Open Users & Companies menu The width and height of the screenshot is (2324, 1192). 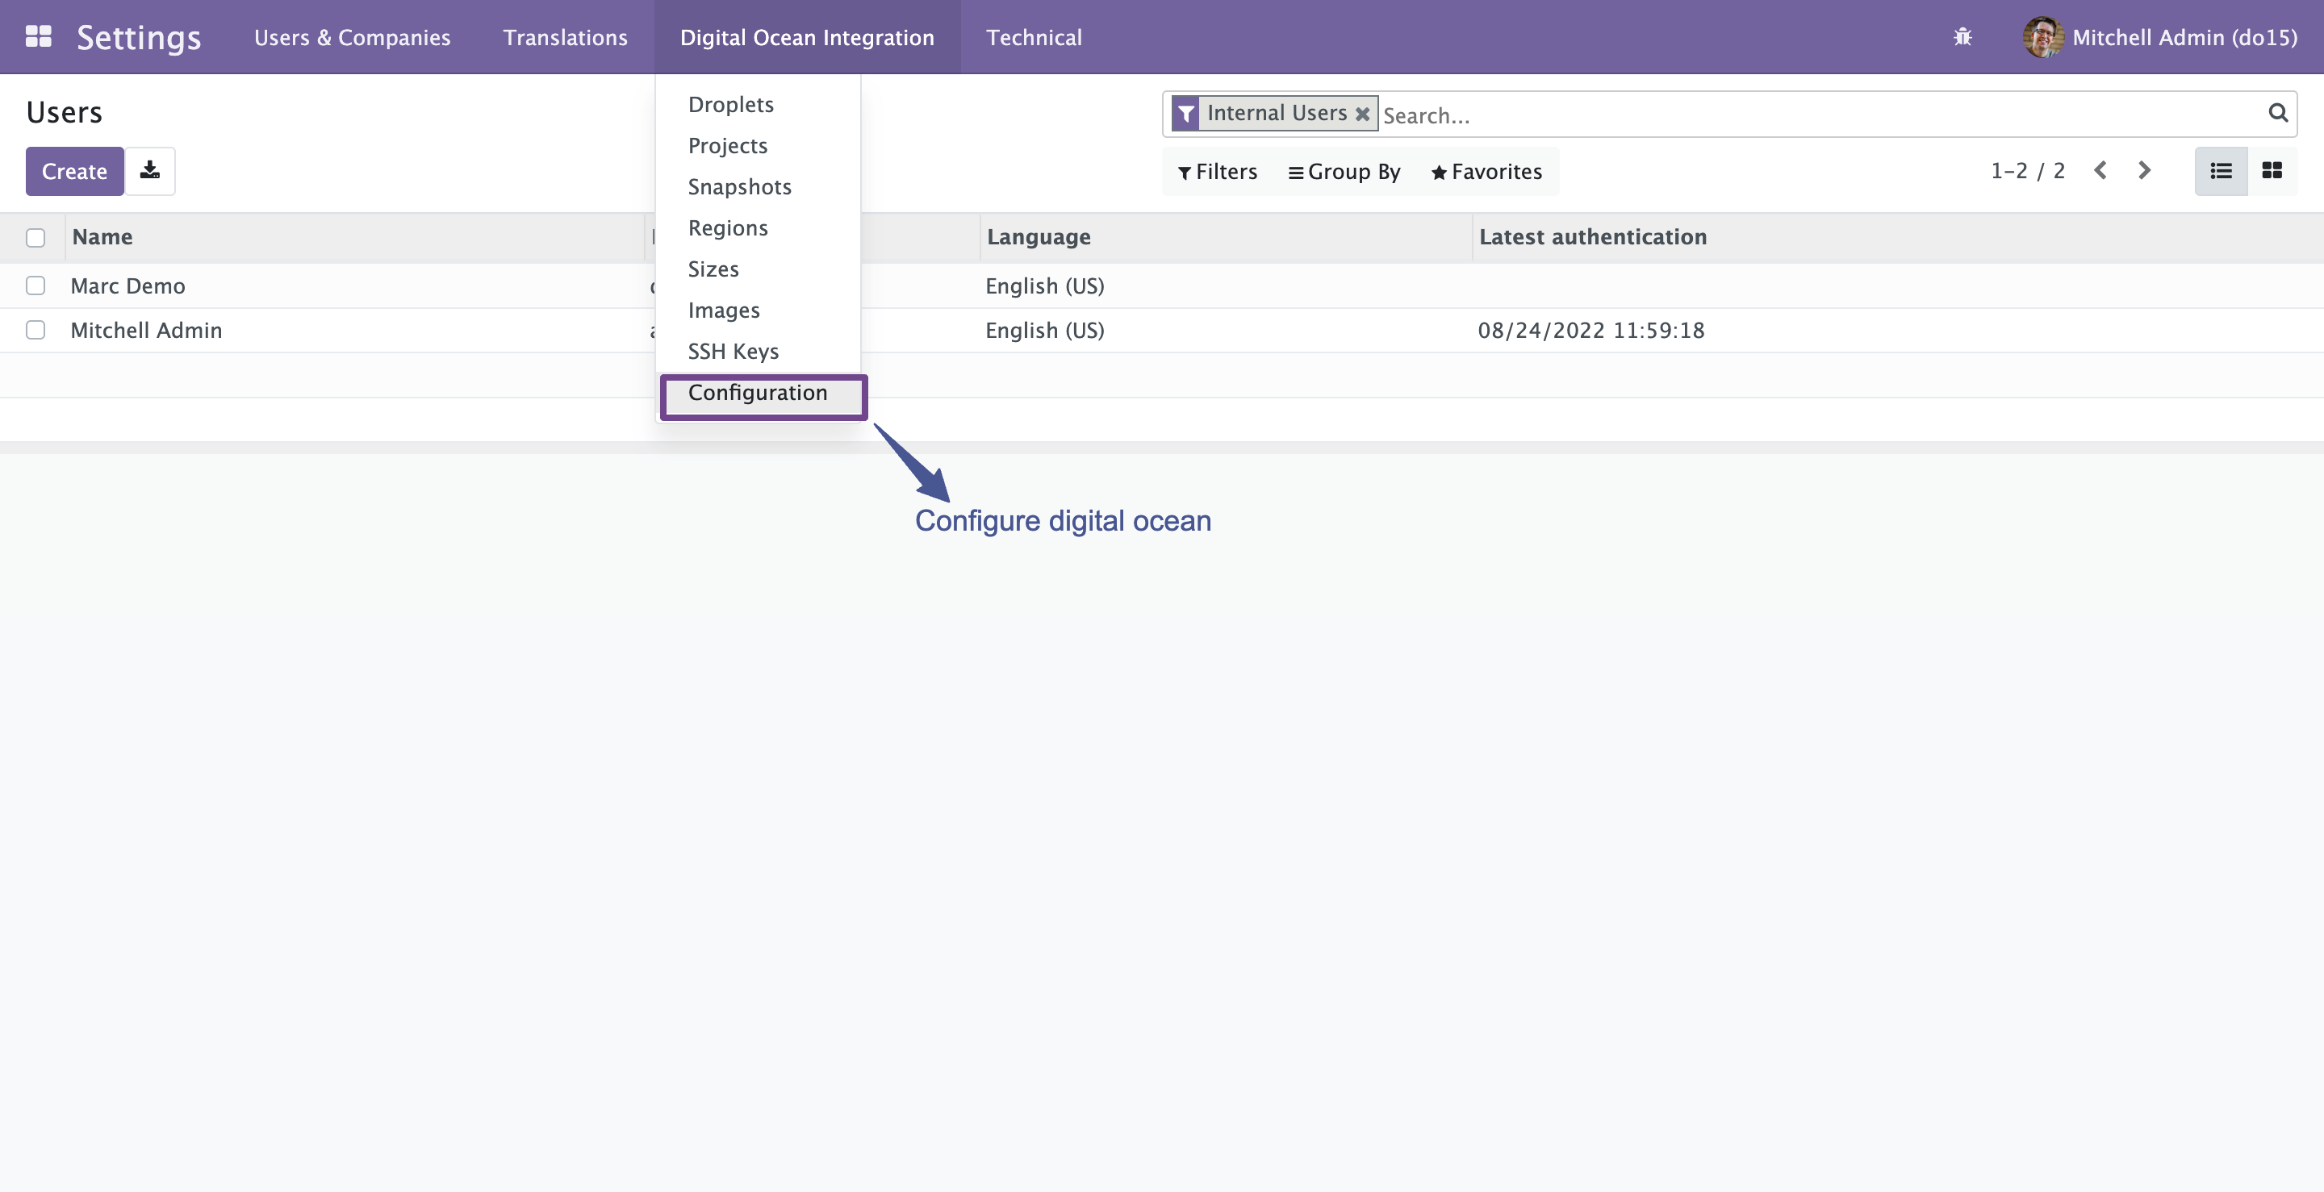(352, 37)
